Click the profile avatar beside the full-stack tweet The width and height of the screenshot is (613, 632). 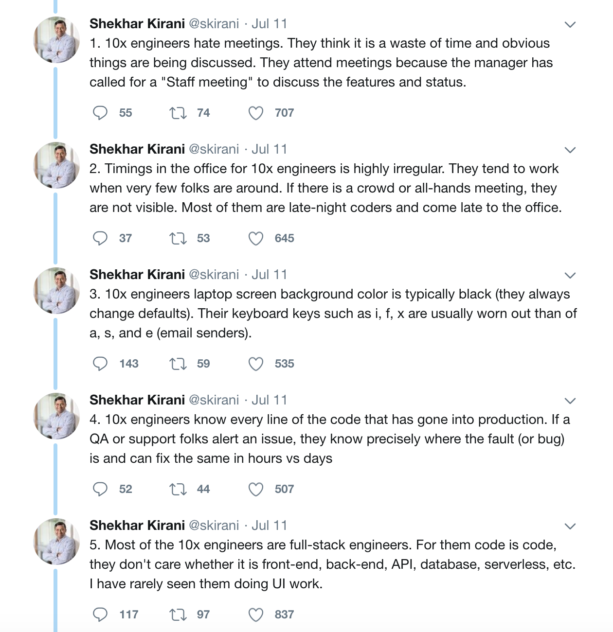[x=56, y=541]
